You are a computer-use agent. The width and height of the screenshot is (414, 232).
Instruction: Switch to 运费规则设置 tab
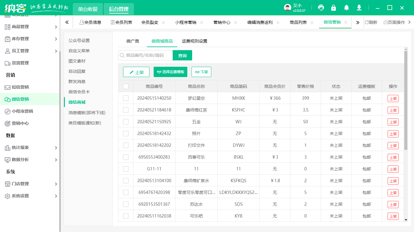point(195,41)
